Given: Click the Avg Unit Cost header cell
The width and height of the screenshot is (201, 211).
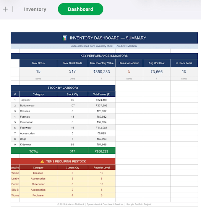Looking at the screenshot, I should 157,63.
